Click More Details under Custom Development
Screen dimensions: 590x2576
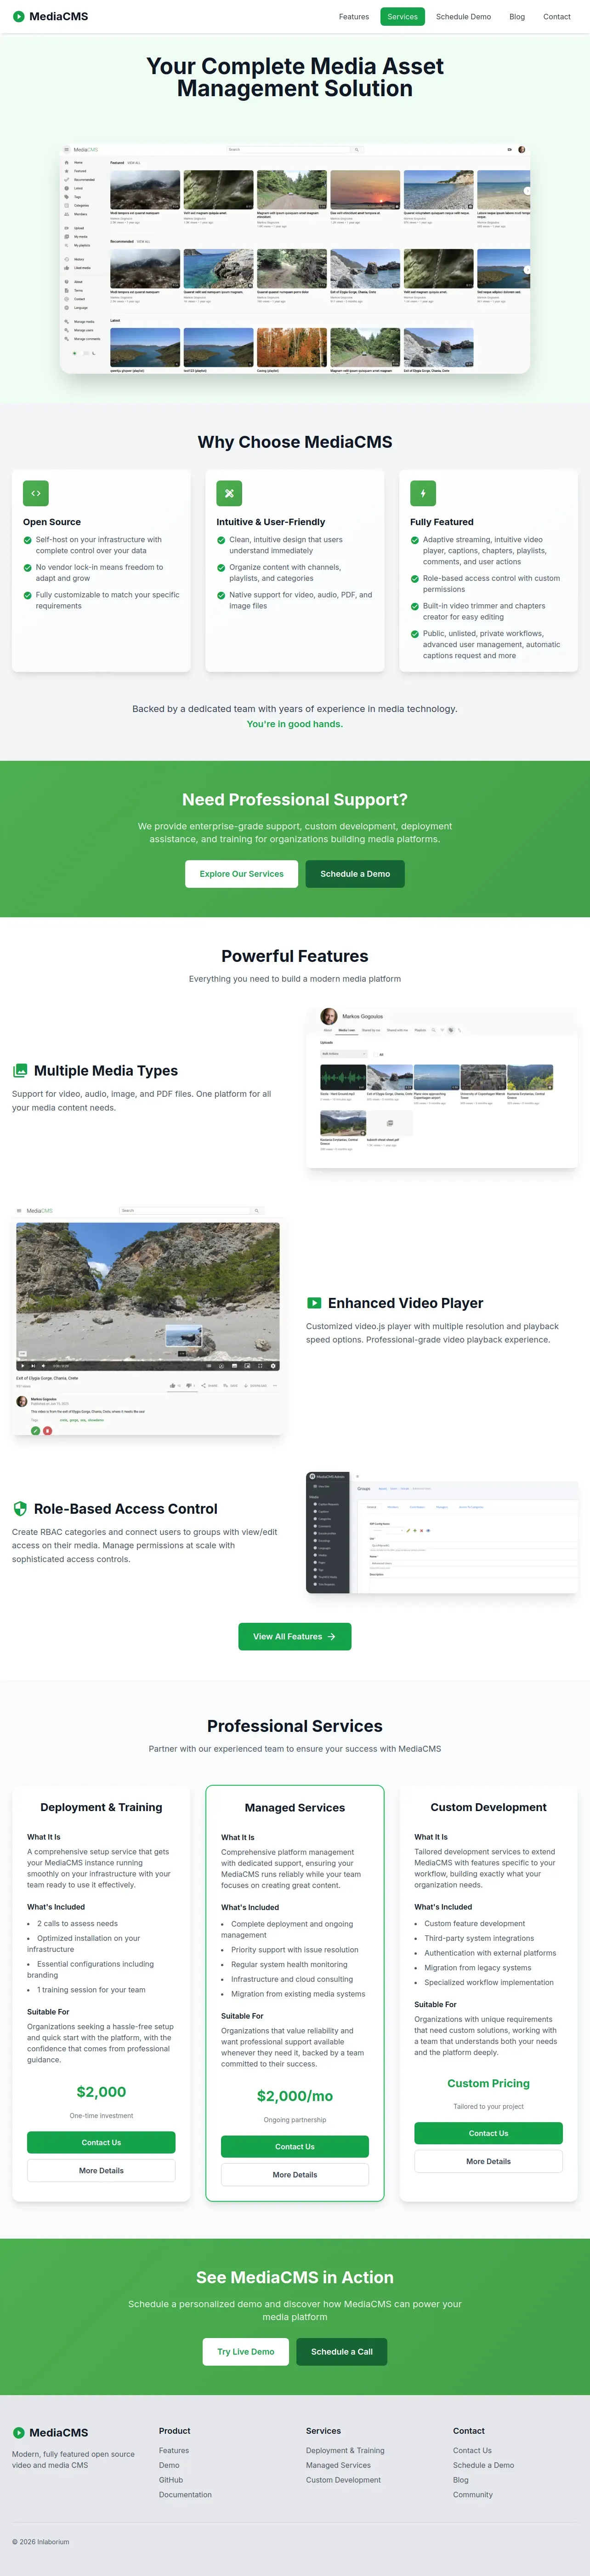point(488,2161)
